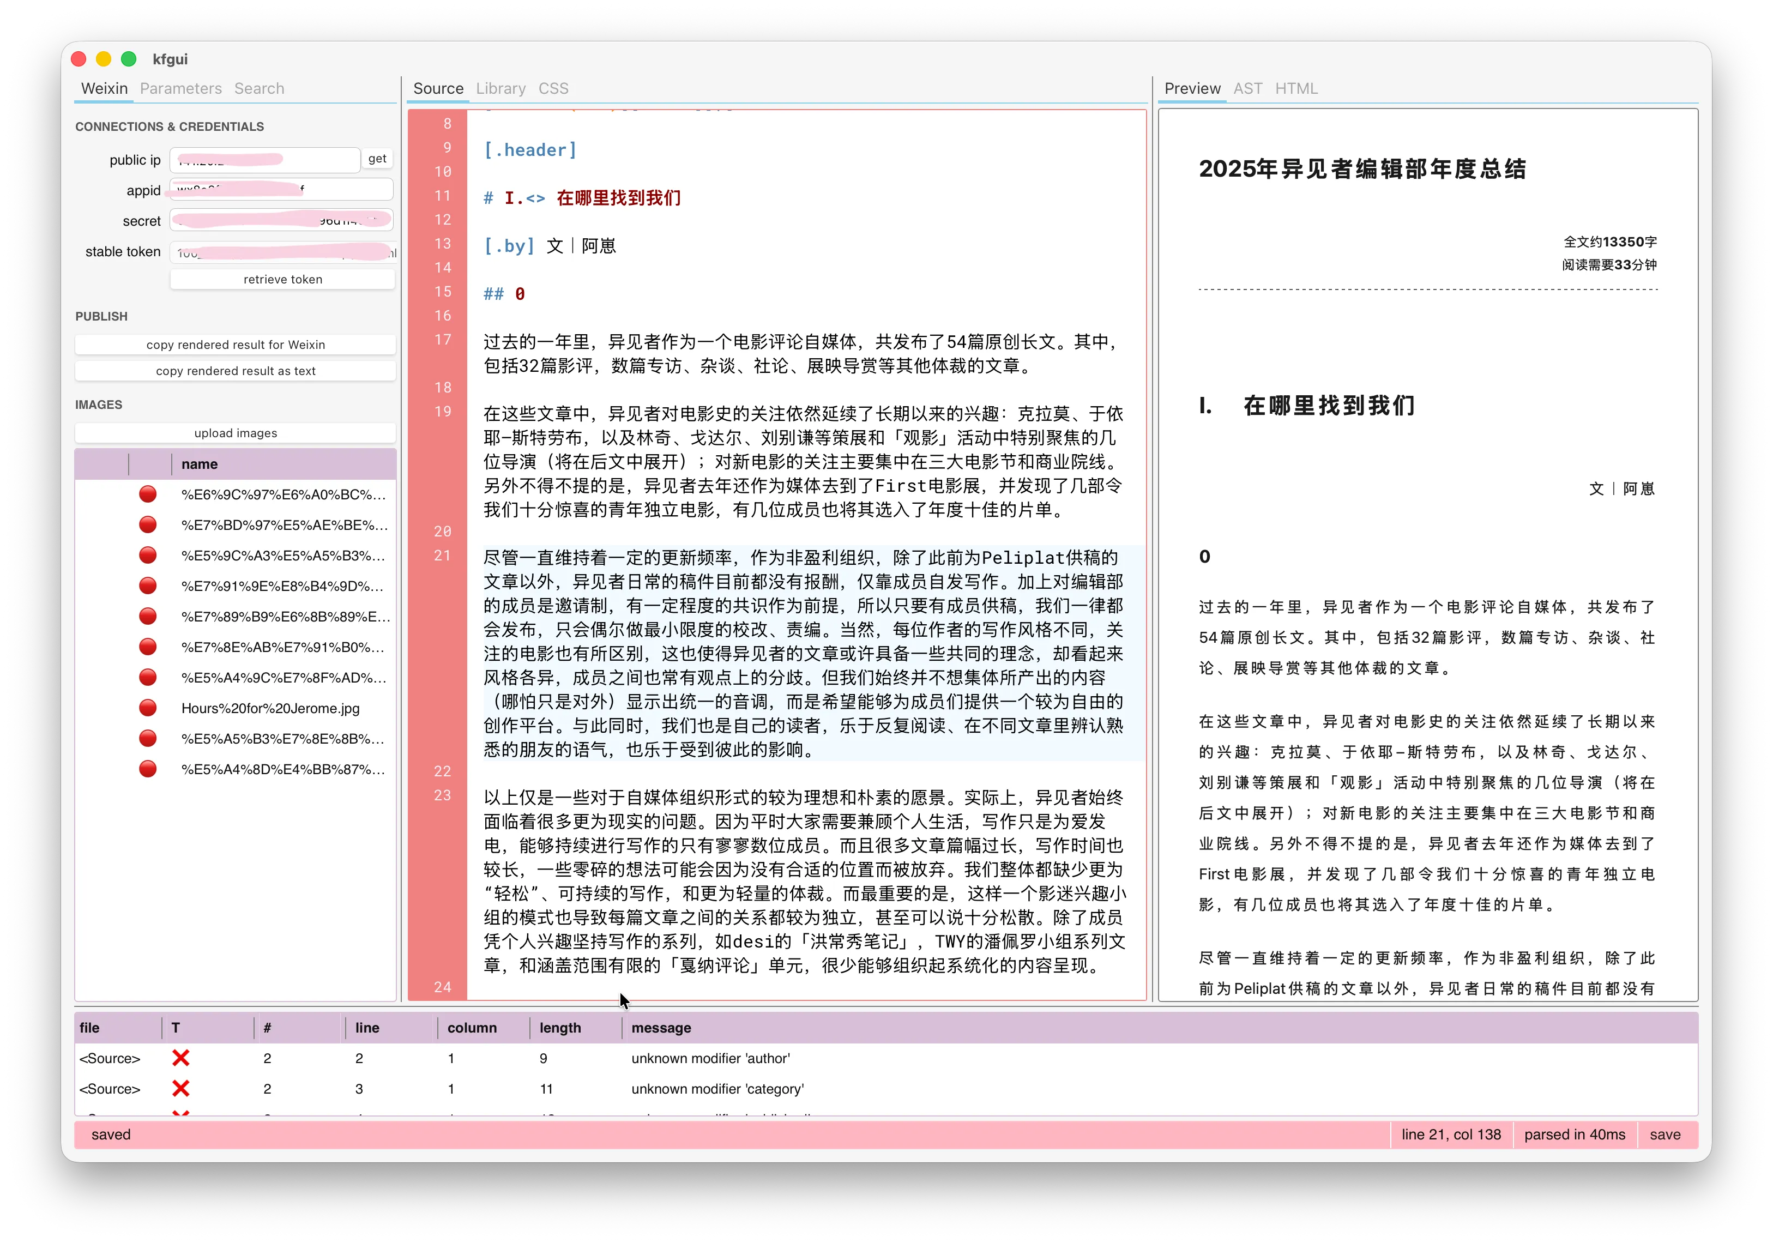
Task: Click red dot beside %E7%BD%97 image row
Action: point(148,525)
